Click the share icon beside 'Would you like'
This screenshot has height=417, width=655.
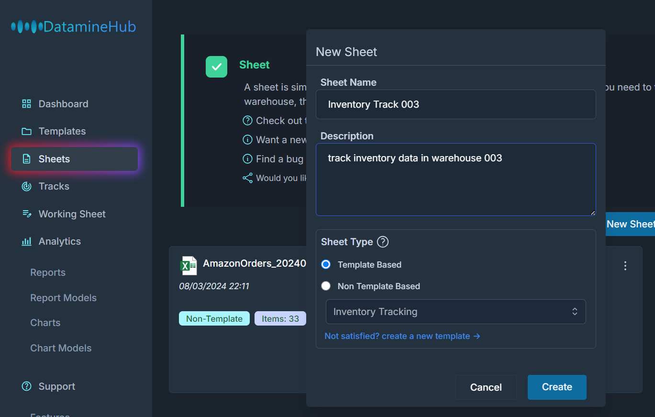tap(247, 178)
